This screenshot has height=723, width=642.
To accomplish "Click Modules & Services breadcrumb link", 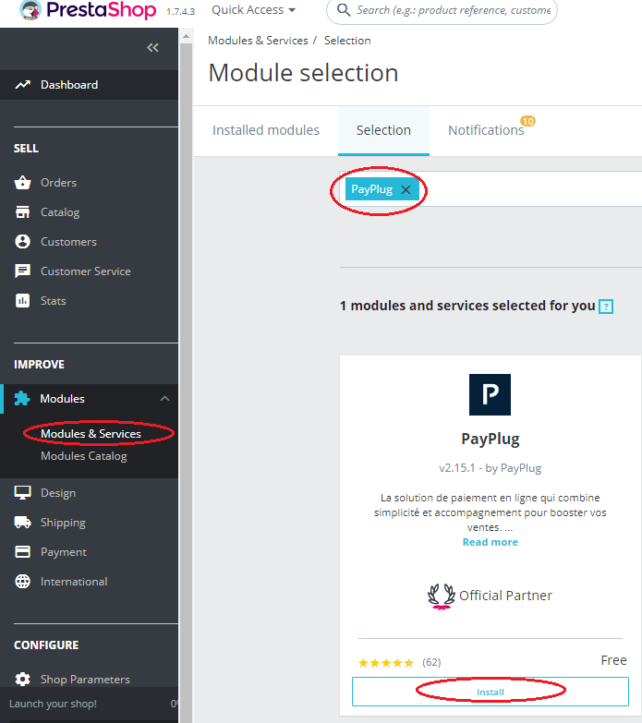I will pyautogui.click(x=258, y=41).
